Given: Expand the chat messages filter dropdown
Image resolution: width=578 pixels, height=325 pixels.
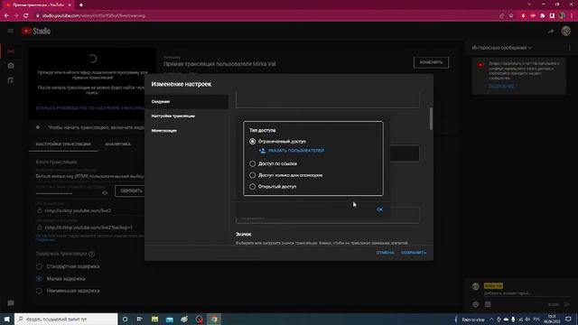Looking at the screenshot, I should tap(502, 48).
